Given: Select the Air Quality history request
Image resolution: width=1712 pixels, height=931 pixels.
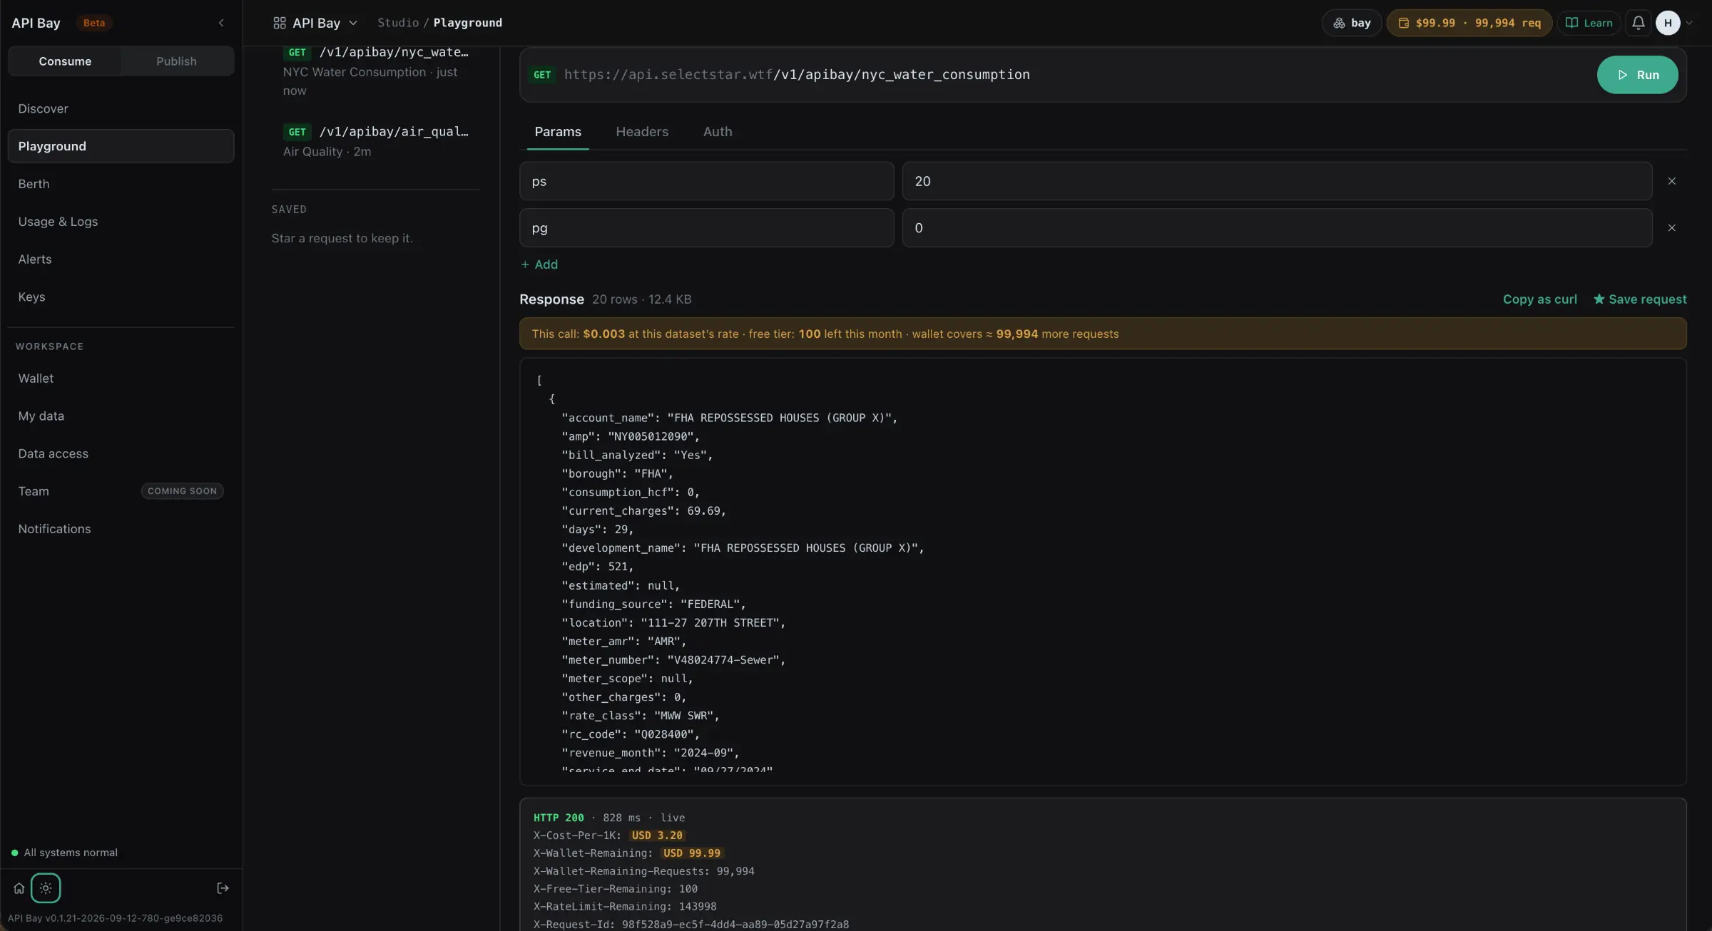Looking at the screenshot, I should tap(376, 141).
